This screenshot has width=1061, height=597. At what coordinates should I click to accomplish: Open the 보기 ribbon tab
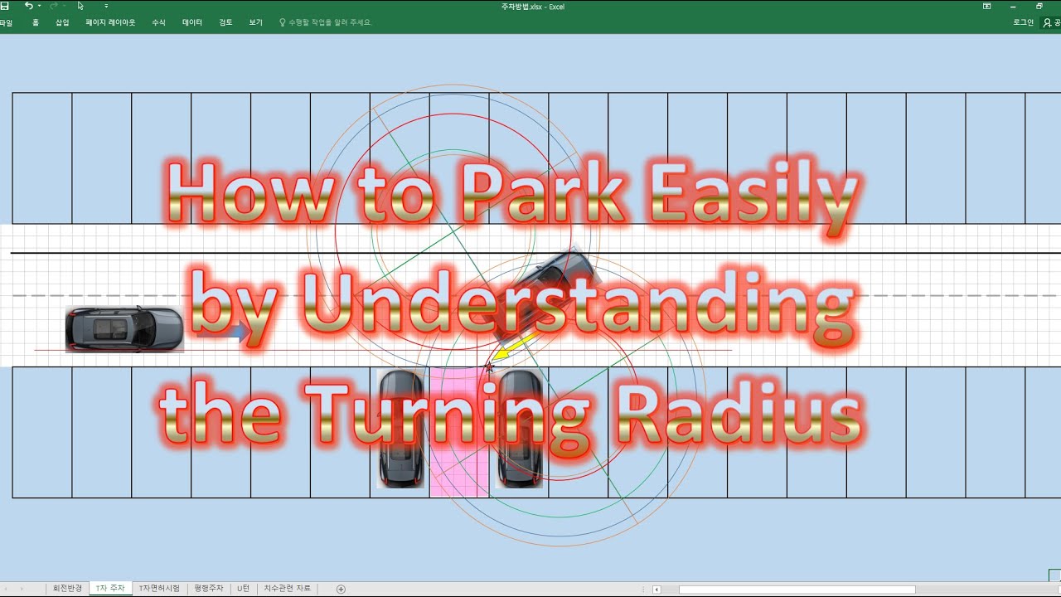click(255, 22)
